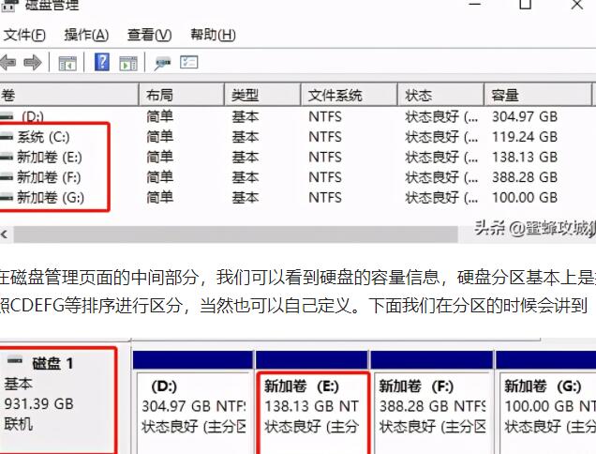Open the 操作(A) menu
Image resolution: width=596 pixels, height=454 pixels.
pyautogui.click(x=86, y=35)
